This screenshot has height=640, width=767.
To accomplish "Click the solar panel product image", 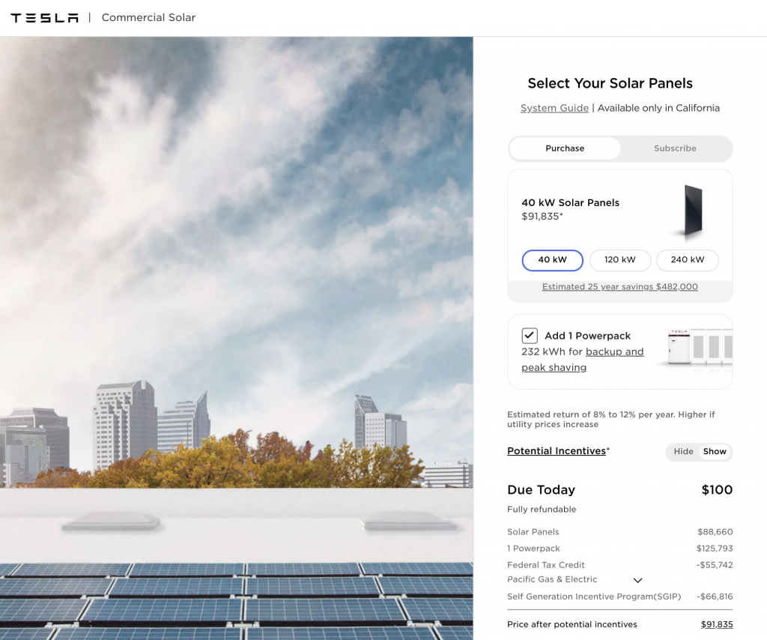I will [x=693, y=211].
